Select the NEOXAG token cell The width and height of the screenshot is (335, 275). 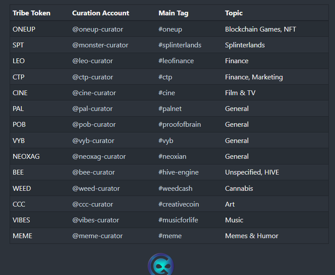(26, 157)
